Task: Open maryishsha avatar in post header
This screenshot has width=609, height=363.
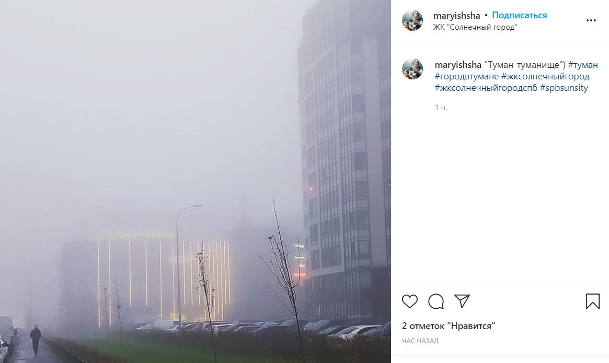Action: click(412, 20)
